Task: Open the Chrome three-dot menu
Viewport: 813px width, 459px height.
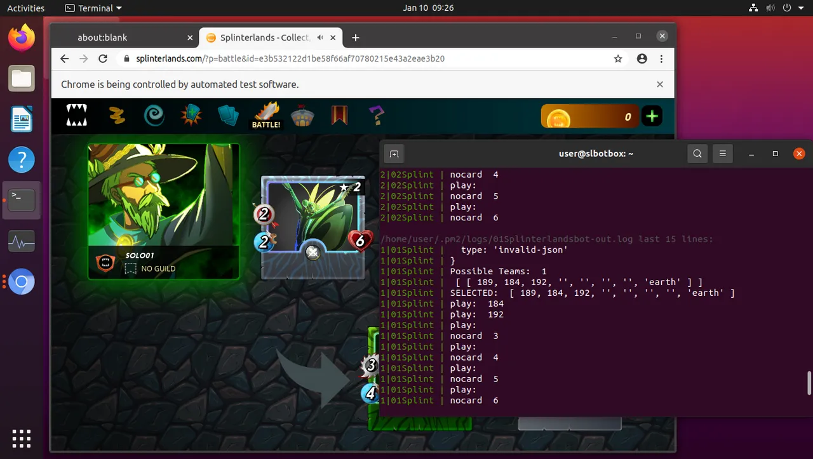Action: click(x=662, y=58)
